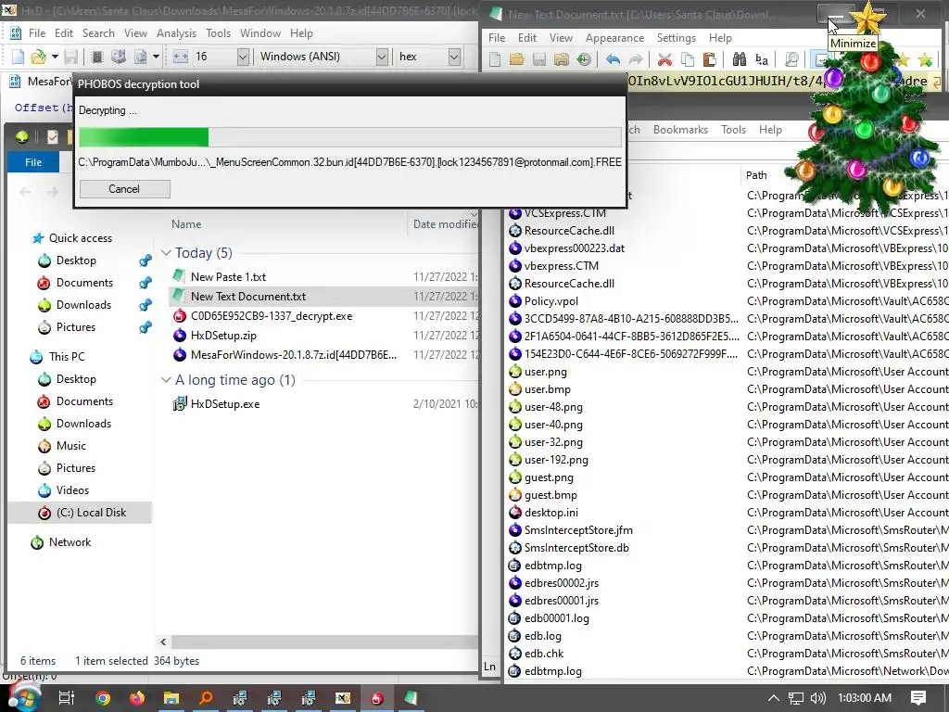Click Open file icon in HxD toolbar
The height and width of the screenshot is (712, 949).
tap(38, 57)
